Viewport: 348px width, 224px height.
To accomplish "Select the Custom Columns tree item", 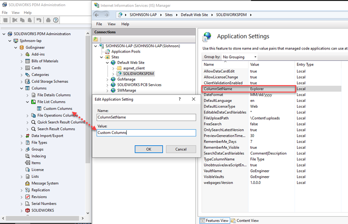I will (x=58, y=109).
